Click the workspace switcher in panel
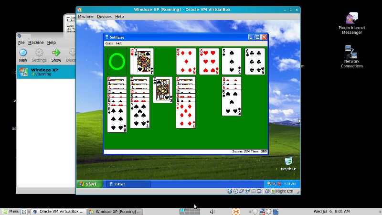The image size is (382, 215). [190, 212]
